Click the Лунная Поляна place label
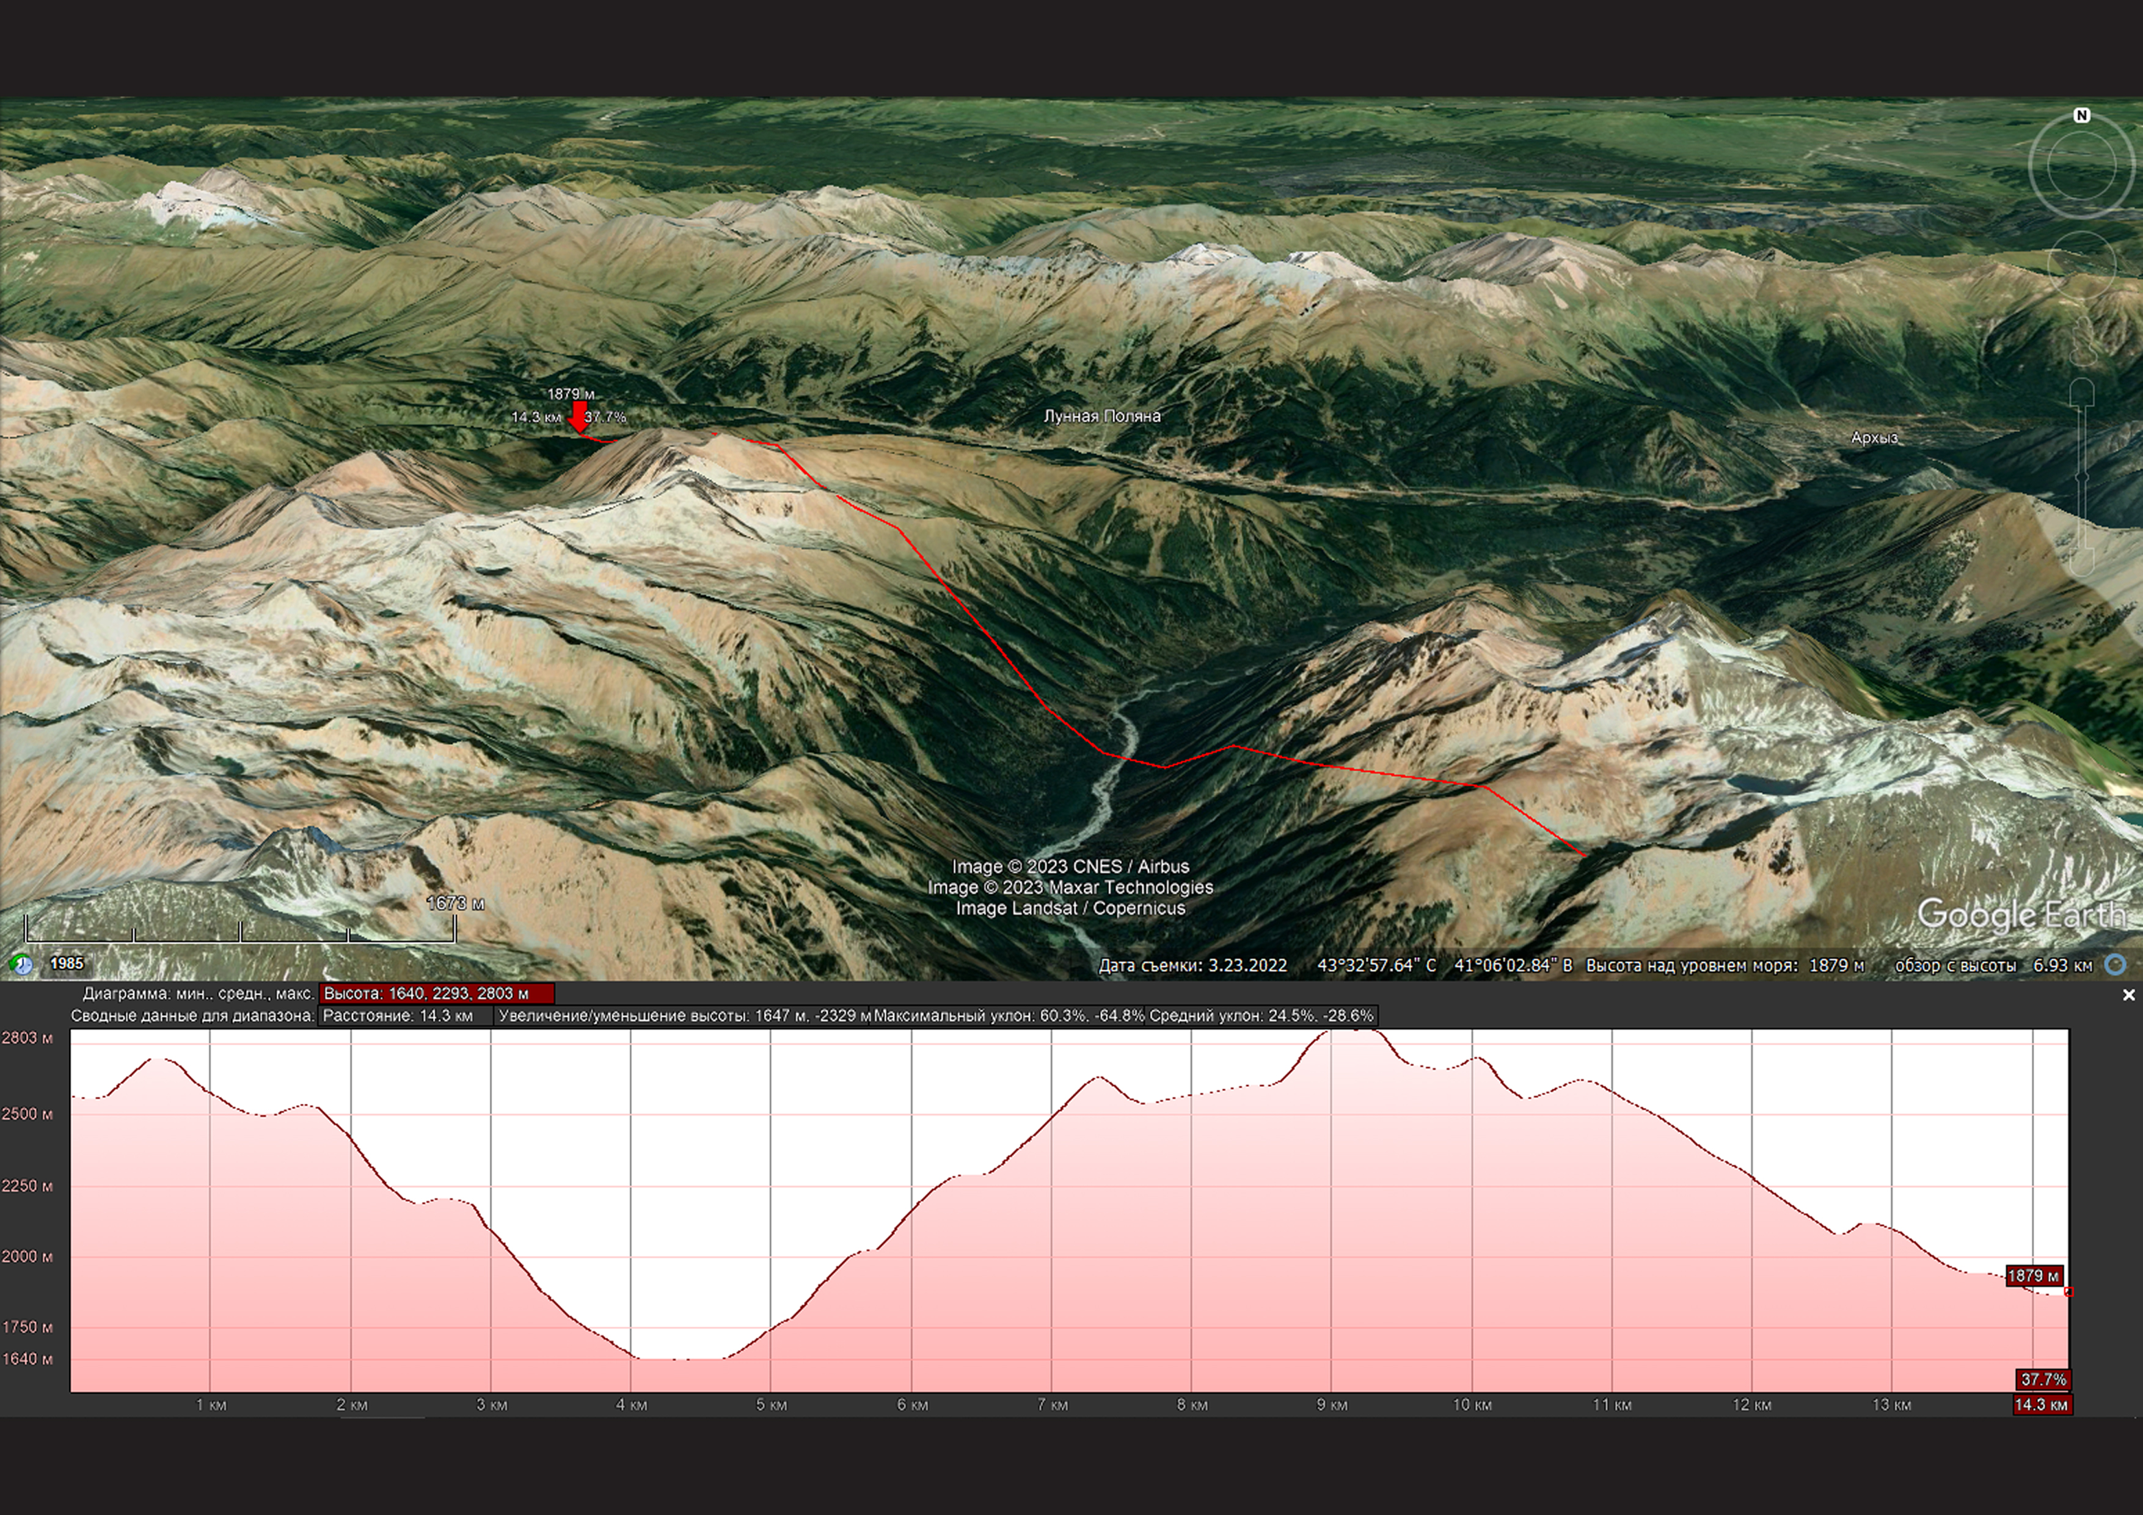 pos(1101,417)
